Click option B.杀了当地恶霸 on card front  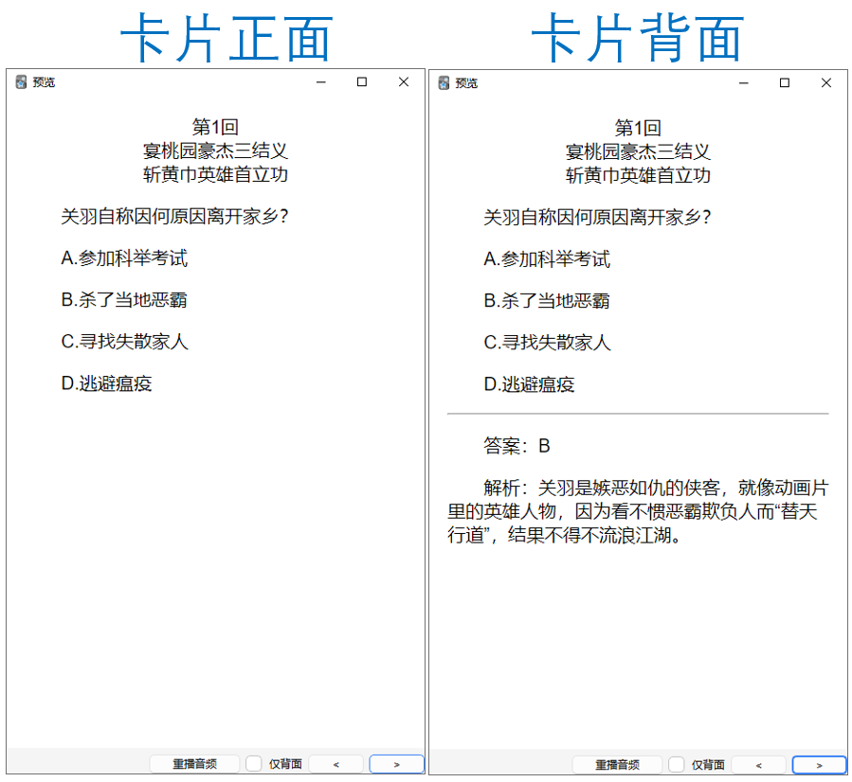click(x=124, y=300)
